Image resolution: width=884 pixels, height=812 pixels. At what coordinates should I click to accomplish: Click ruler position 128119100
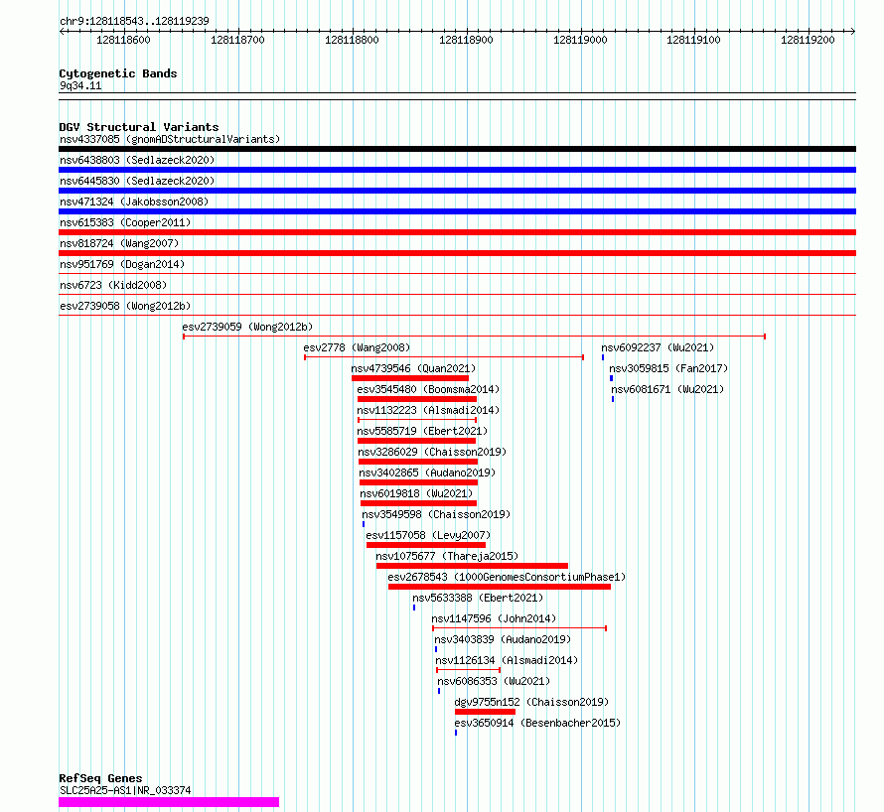(x=693, y=40)
